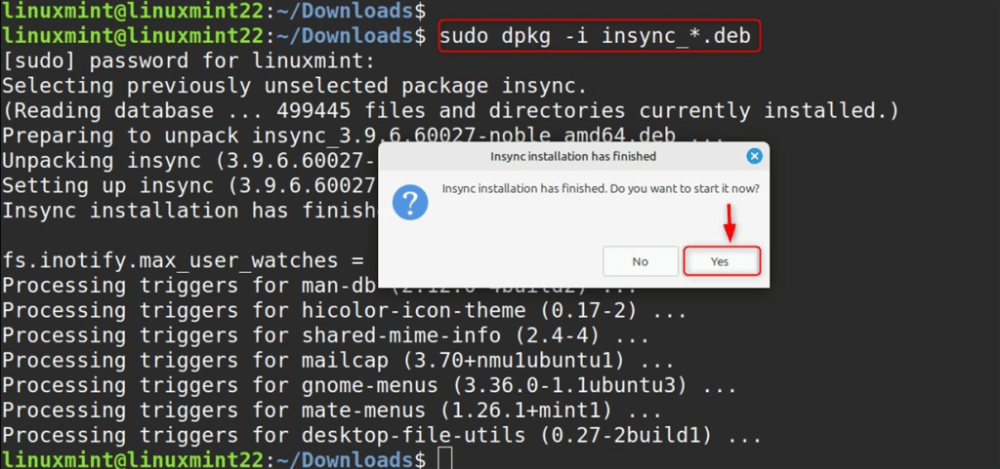Click the Yes button to start Insync

[720, 261]
